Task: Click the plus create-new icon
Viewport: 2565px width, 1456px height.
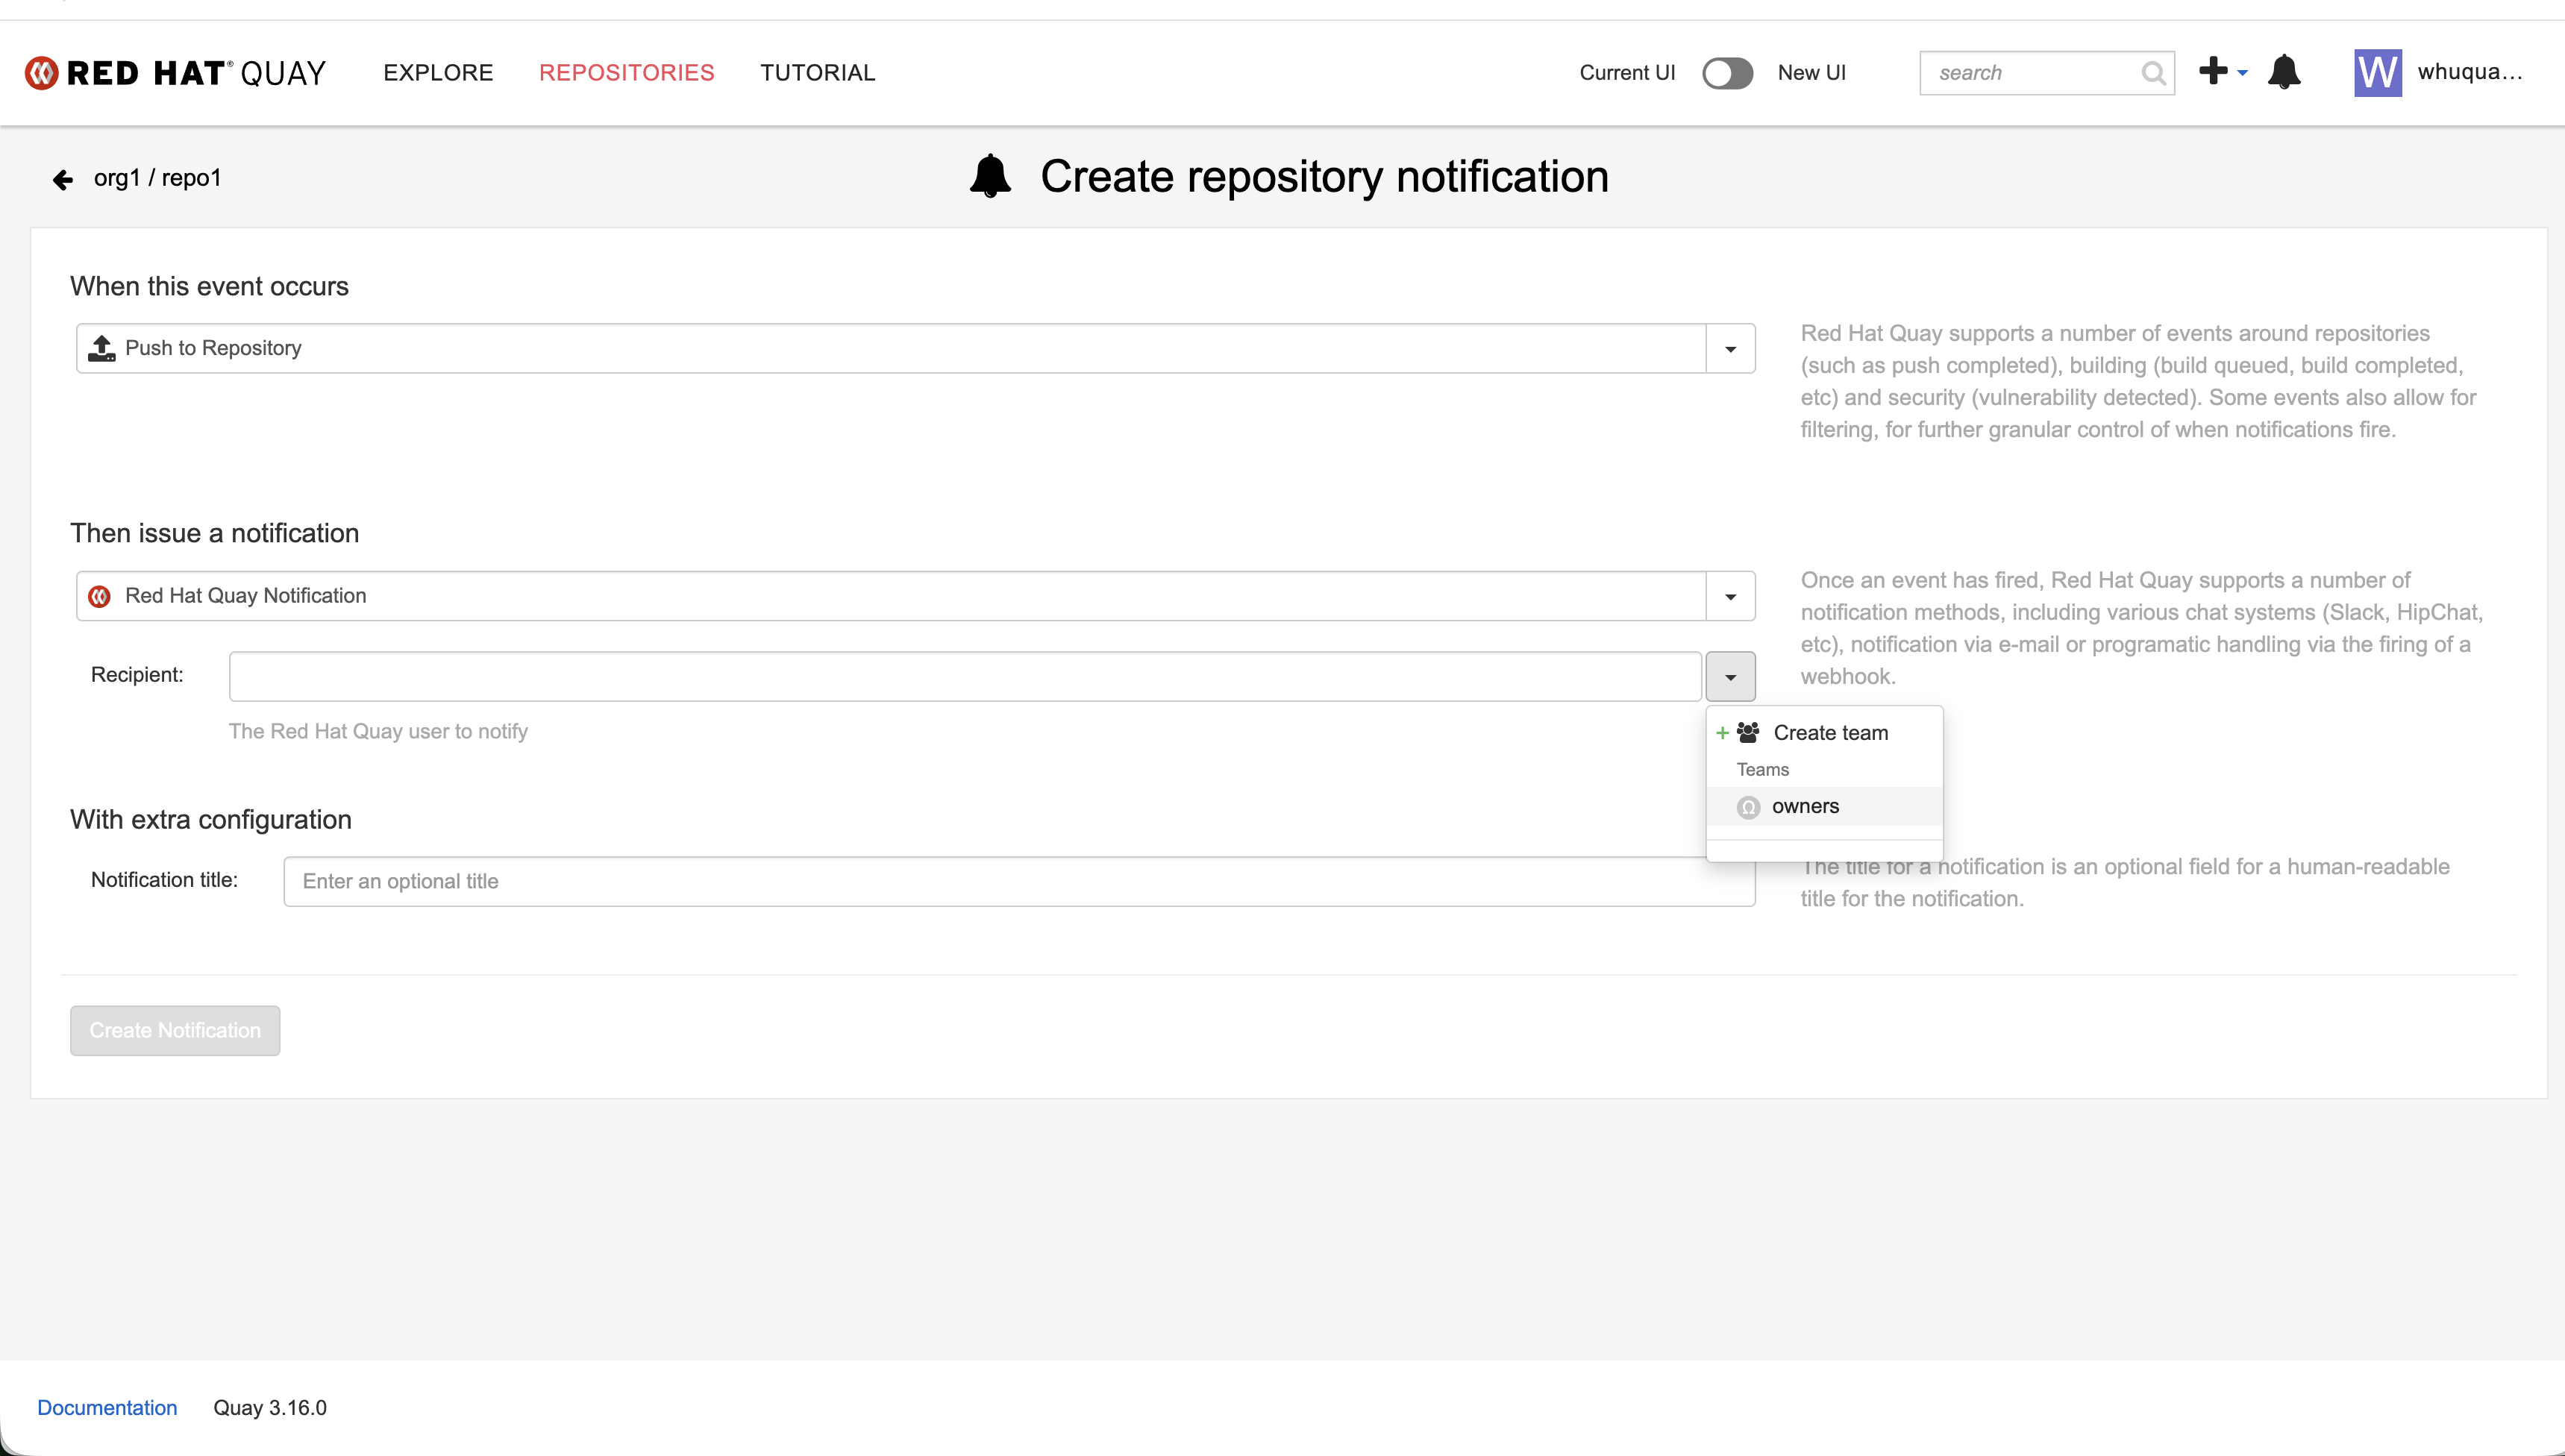Action: coord(2213,71)
